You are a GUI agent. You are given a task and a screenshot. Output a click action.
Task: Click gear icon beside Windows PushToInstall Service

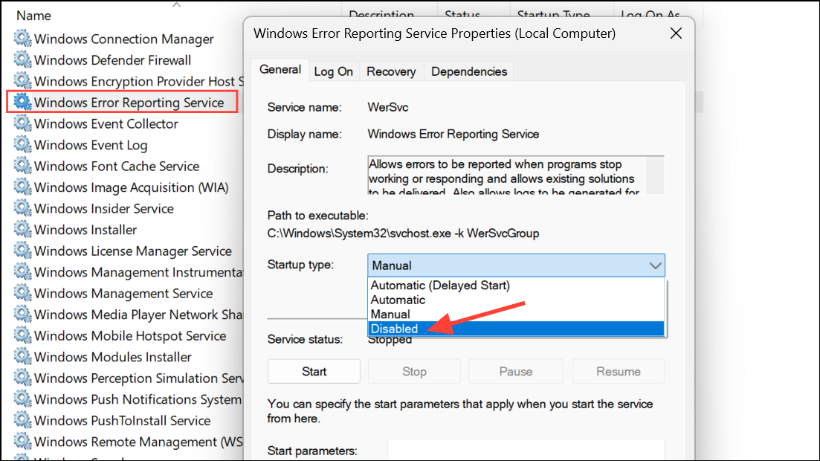(x=22, y=419)
